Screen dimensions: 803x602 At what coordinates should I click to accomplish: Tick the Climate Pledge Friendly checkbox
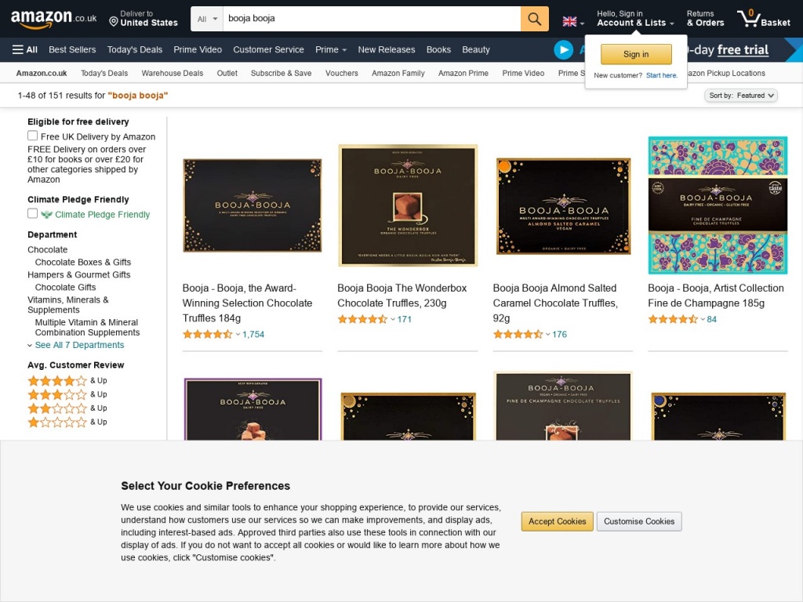click(33, 214)
